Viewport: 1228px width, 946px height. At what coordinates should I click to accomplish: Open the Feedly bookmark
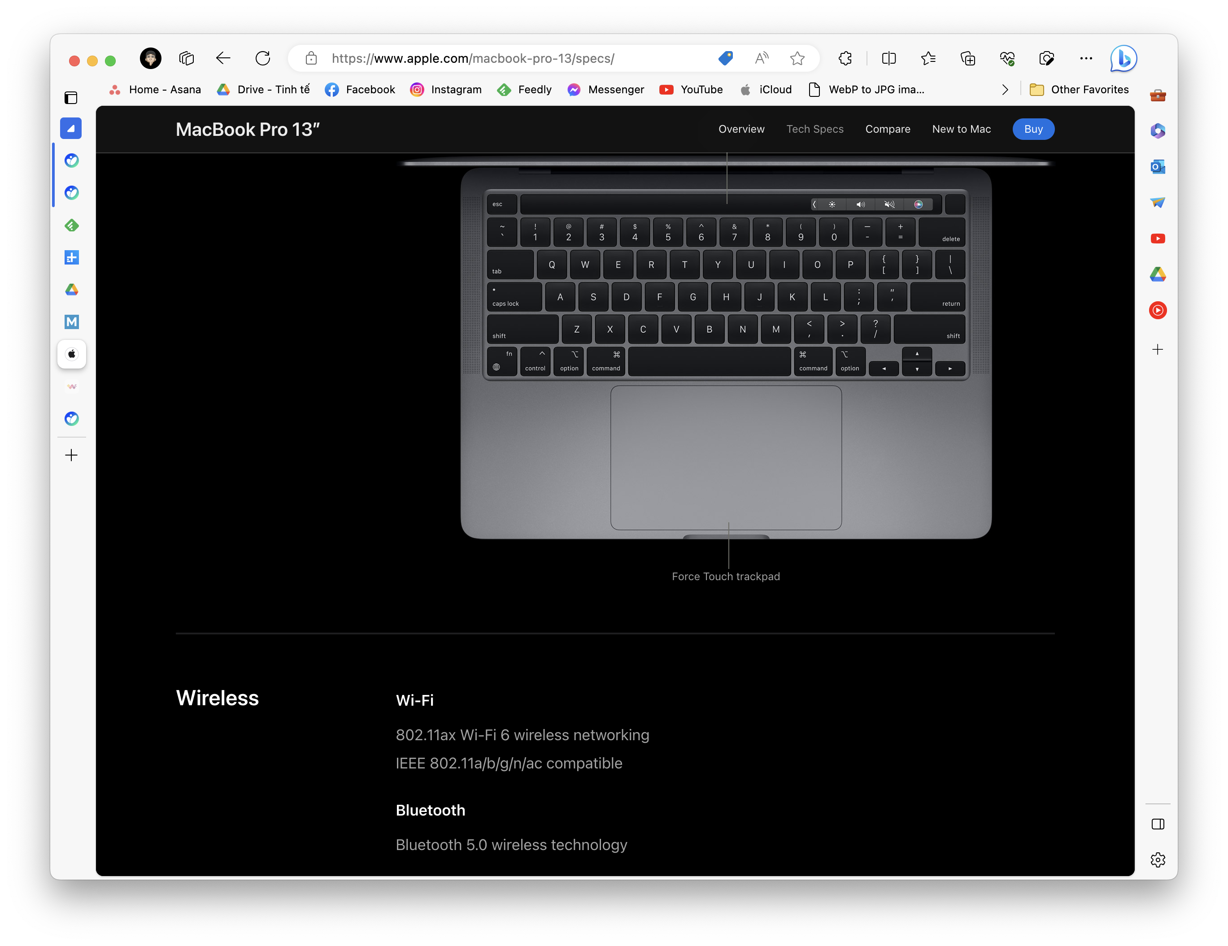[x=525, y=89]
